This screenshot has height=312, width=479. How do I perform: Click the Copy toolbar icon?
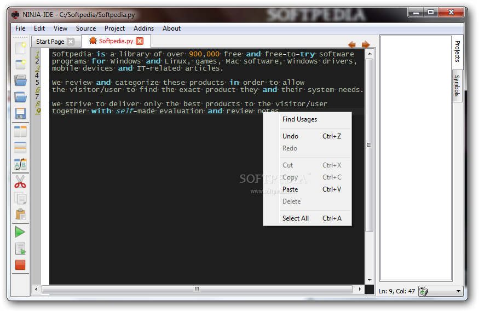[20, 198]
